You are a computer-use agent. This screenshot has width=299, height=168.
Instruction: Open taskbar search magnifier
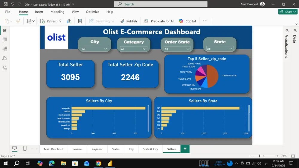tap(17, 163)
